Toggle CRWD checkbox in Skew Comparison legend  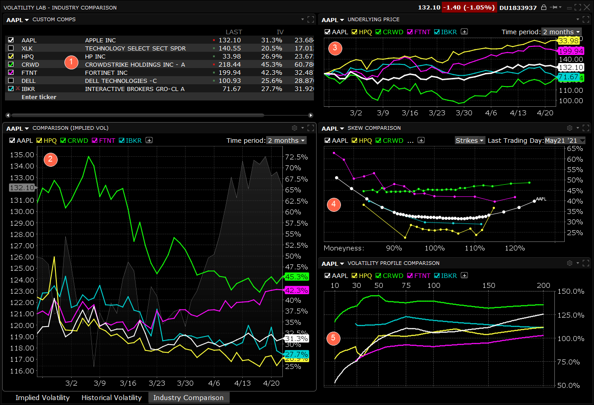(378, 141)
